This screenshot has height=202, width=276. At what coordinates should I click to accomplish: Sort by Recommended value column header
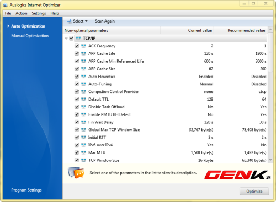[x=241, y=30]
